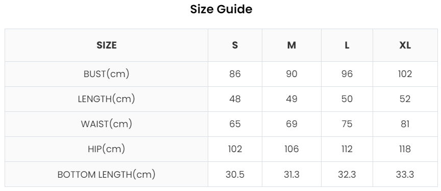Select the WAIST(cm) row label
Screen dimensions: 441x191
point(106,124)
